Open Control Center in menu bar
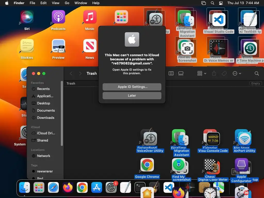This screenshot has height=198, width=264. 221,3
